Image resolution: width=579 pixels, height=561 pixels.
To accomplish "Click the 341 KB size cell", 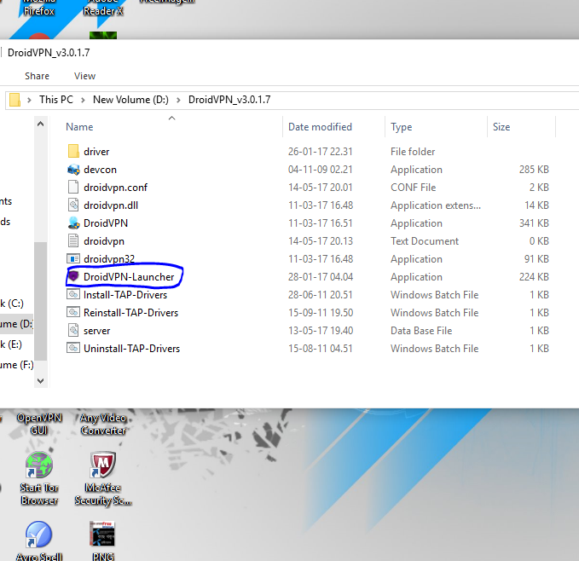I will click(534, 223).
